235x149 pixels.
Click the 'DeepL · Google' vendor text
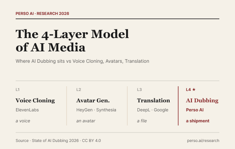point(153,110)
